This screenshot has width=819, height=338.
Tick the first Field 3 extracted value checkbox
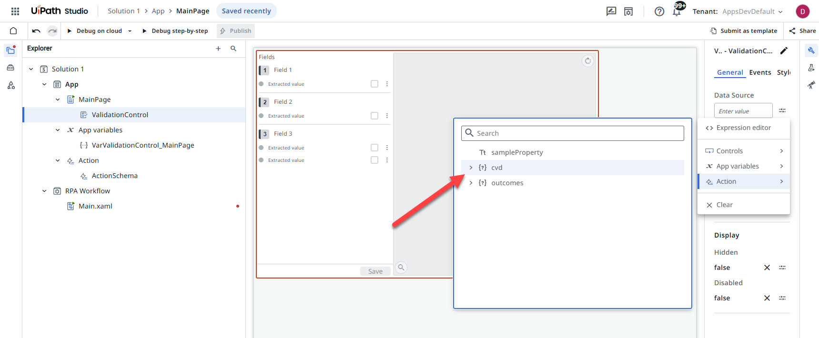374,148
